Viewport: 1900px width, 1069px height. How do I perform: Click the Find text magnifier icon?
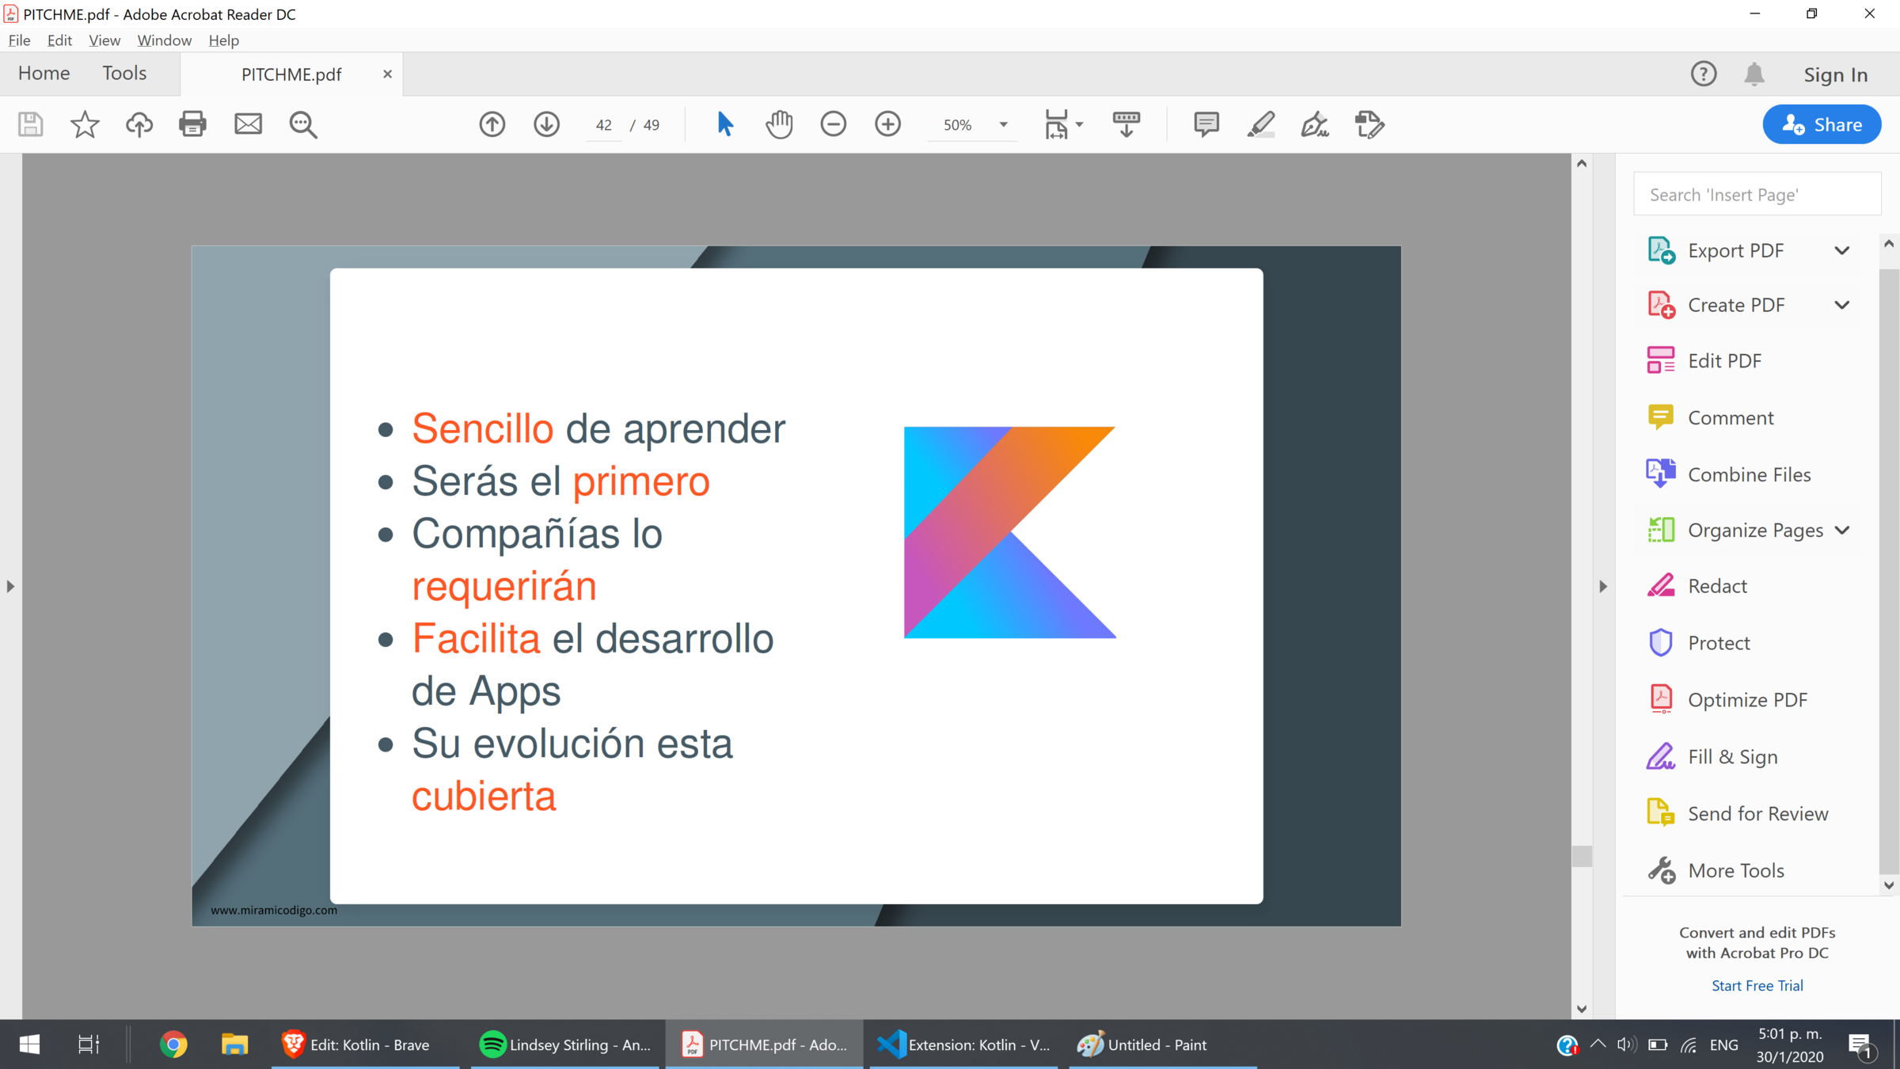(302, 124)
